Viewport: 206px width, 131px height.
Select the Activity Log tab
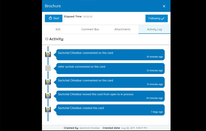click(155, 29)
